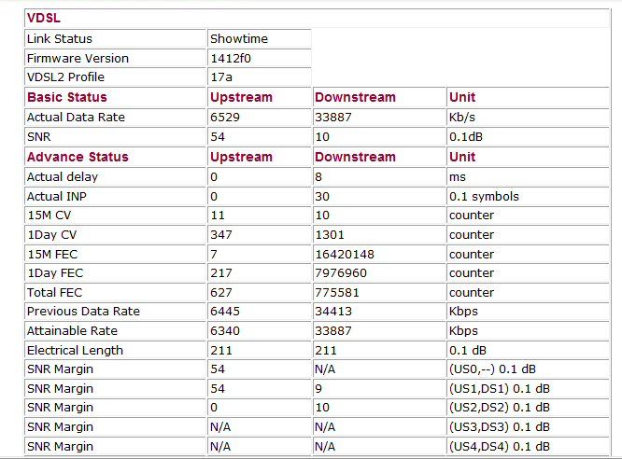Click downstream Total FEC value 775581
The width and height of the screenshot is (622, 459).
337,293
